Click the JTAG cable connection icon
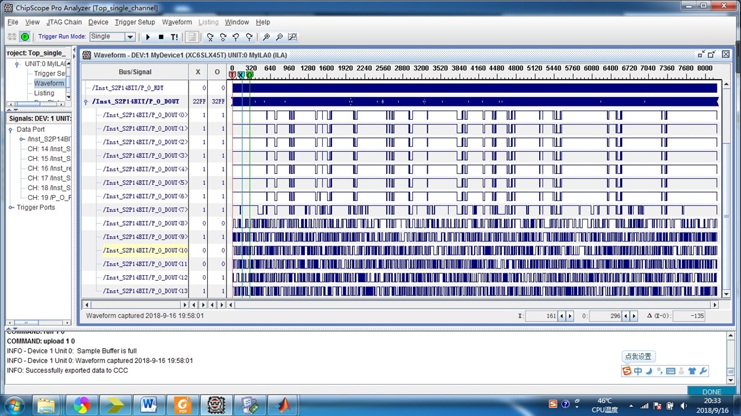The width and height of the screenshot is (741, 416). click(12, 37)
